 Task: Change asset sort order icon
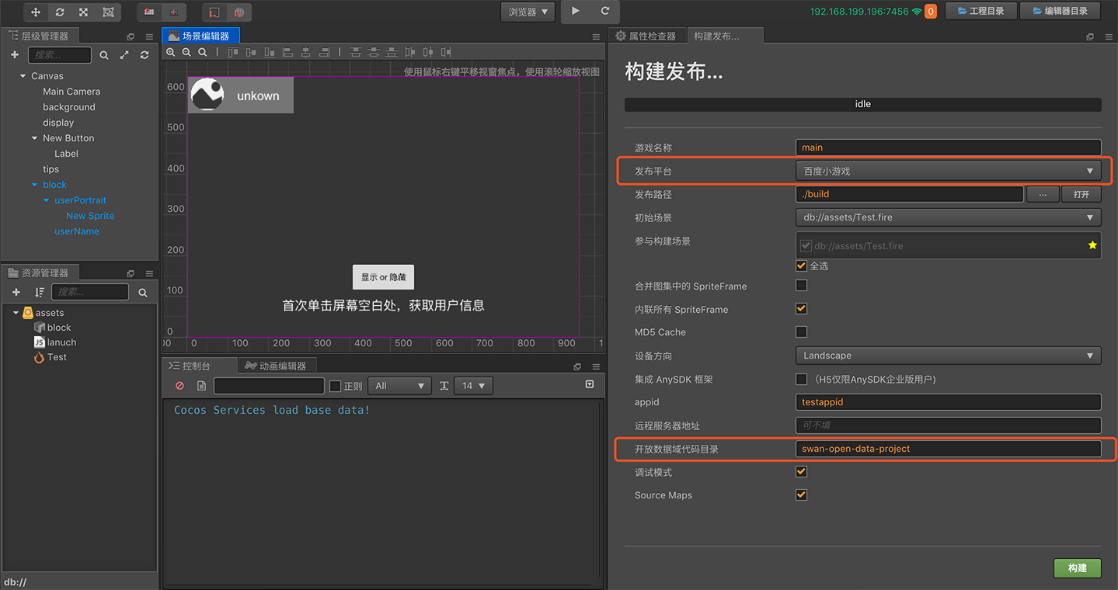point(40,292)
